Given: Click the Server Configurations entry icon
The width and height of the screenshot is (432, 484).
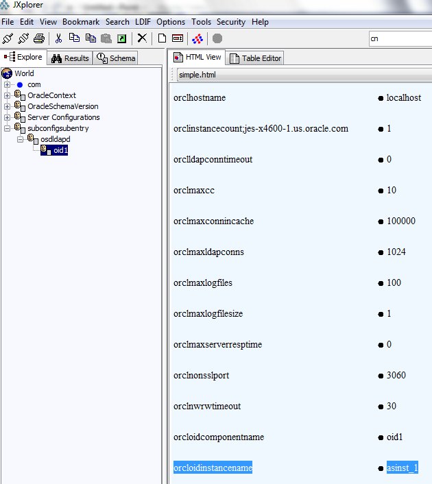Looking at the screenshot, I should (x=20, y=117).
